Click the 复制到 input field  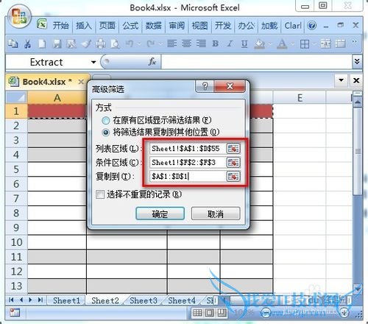coord(188,176)
